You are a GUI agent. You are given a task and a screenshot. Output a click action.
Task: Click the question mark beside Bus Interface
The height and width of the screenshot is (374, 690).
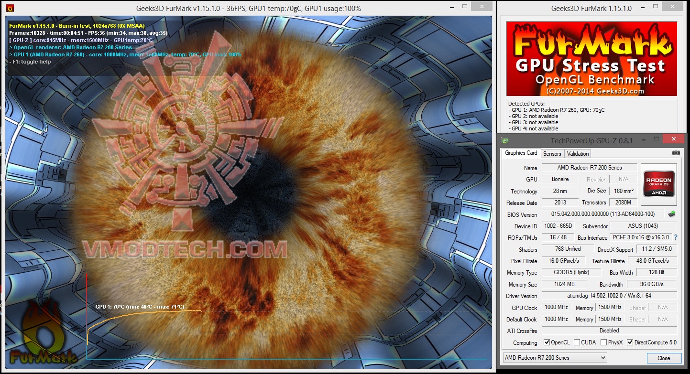(676, 237)
